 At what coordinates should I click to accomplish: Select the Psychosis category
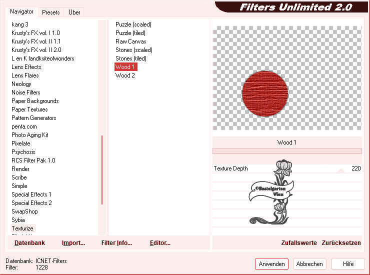click(x=23, y=152)
